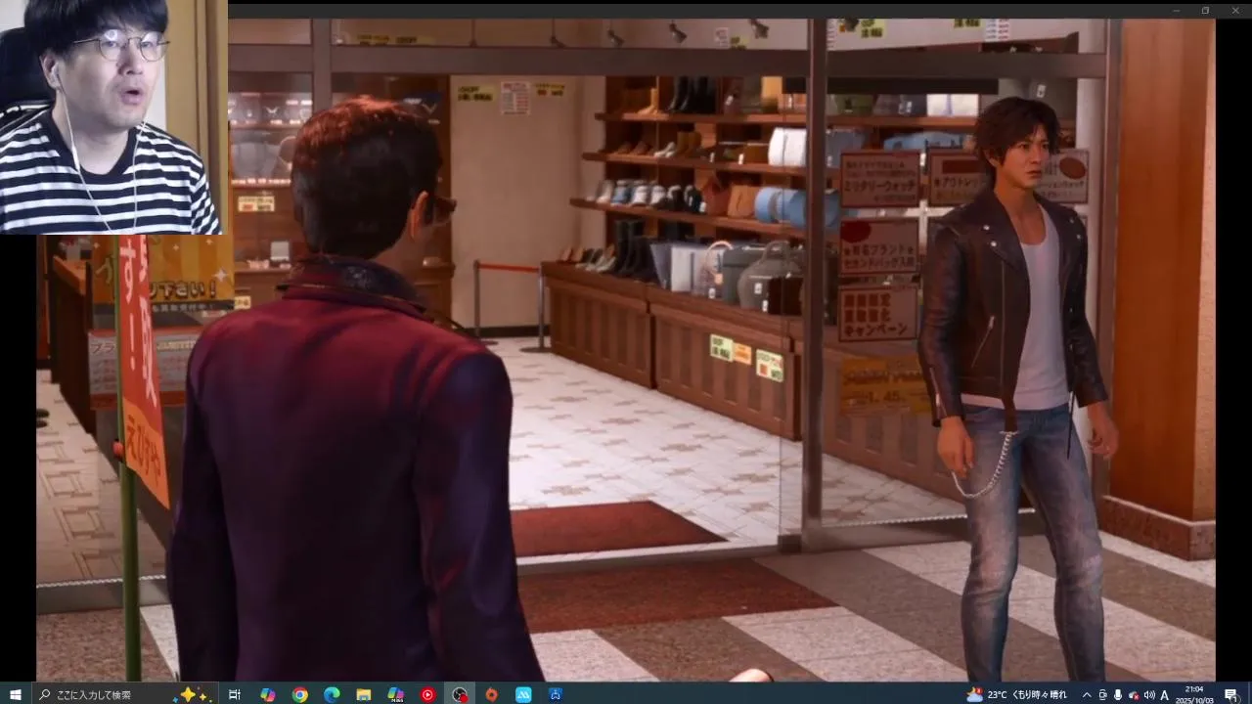This screenshot has width=1252, height=704.
Task: Open the light blue square taskbar app
Action: [523, 694]
